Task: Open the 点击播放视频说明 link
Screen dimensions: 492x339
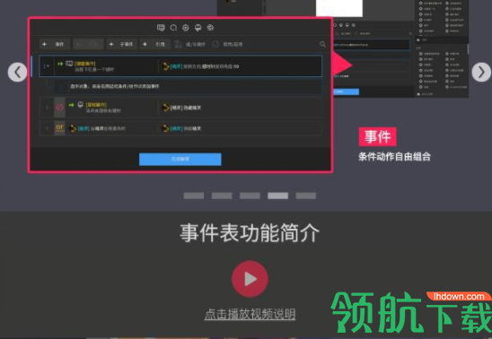Action: [x=250, y=314]
